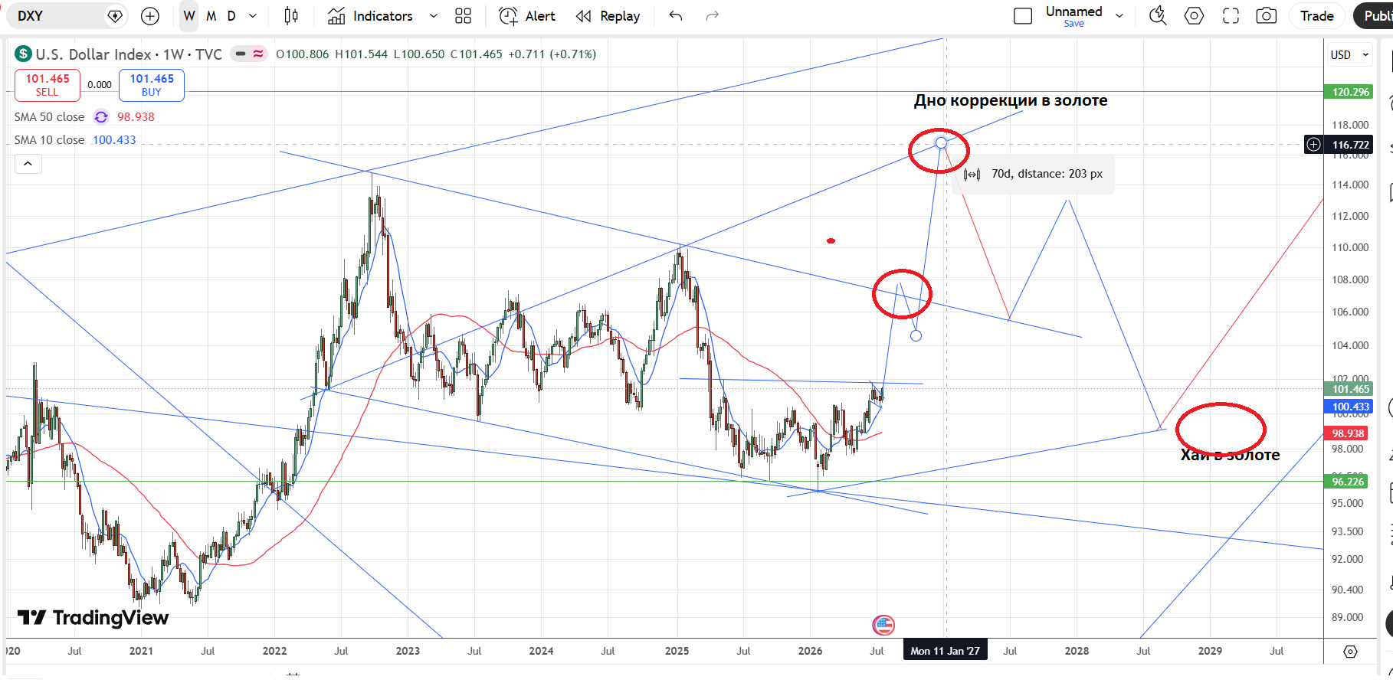Open chart settings via the hexagon icon

coord(1194,16)
